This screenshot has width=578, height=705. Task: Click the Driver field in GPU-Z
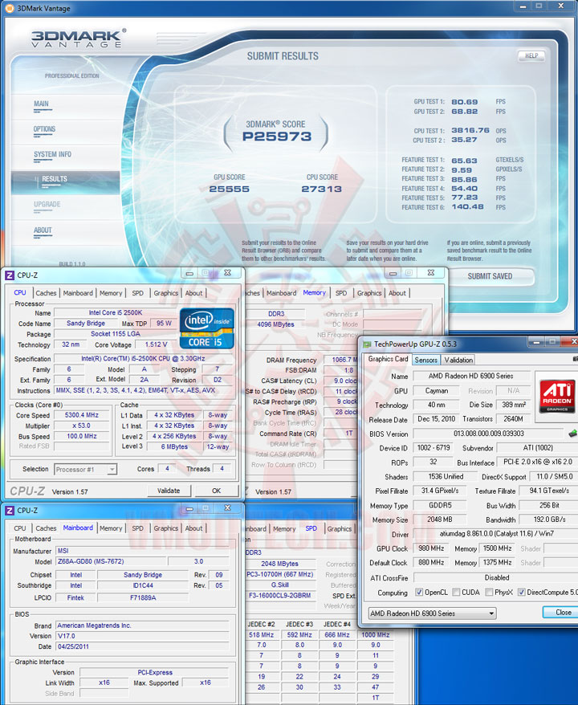495,534
